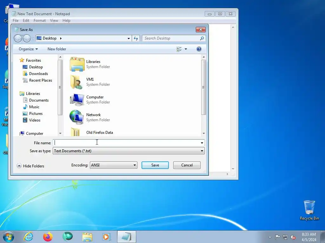This screenshot has width=325, height=243.
Task: Change the view using the view icon
Action: 179,49
